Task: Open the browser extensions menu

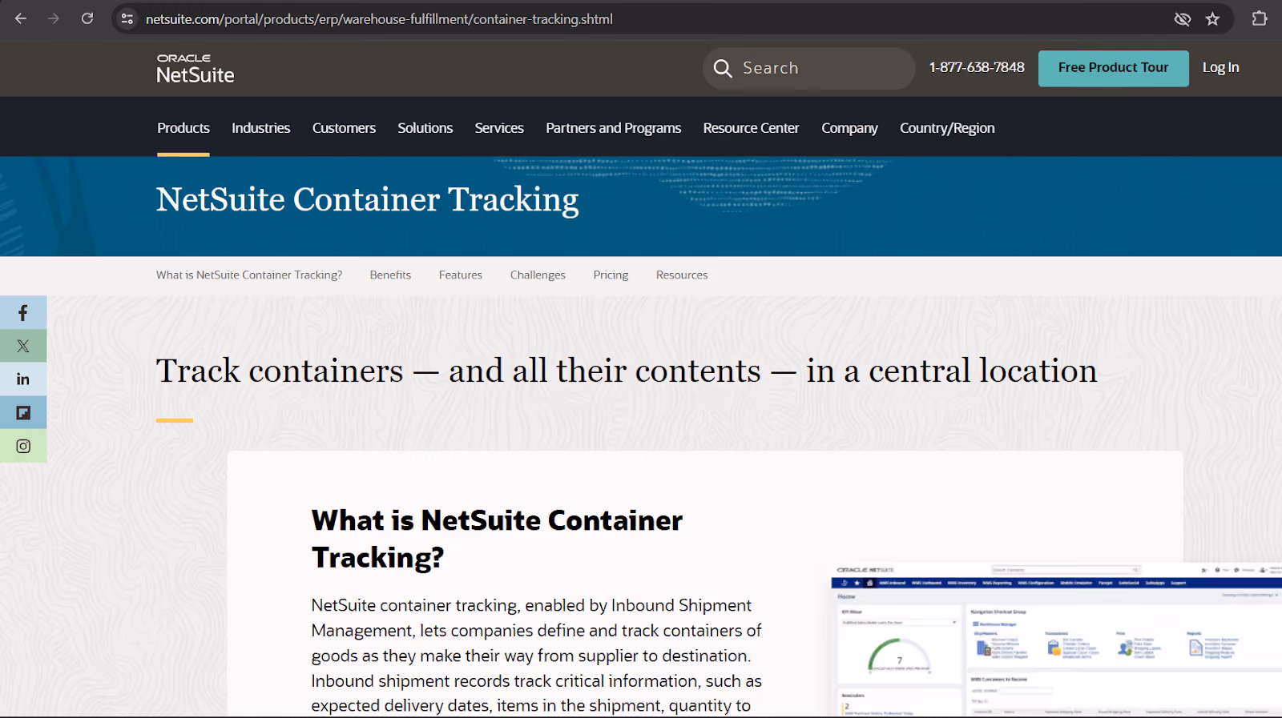Action: point(1260,18)
